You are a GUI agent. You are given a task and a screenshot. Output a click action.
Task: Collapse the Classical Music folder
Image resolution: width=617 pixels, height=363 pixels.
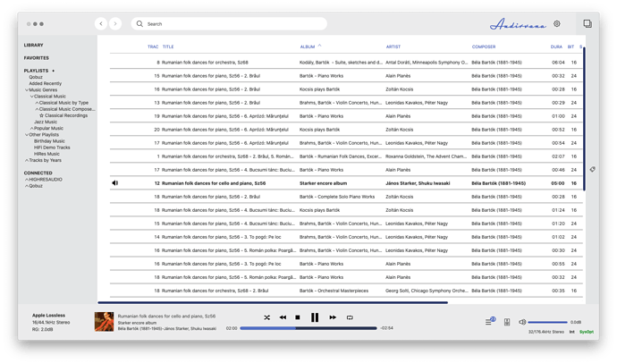pos(32,97)
